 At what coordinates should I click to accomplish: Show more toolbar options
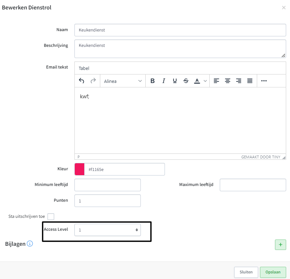tap(264, 81)
